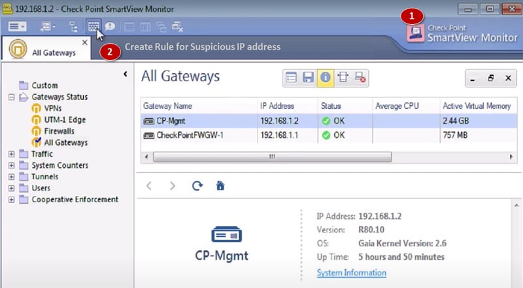Go back in the details pane

click(149, 185)
